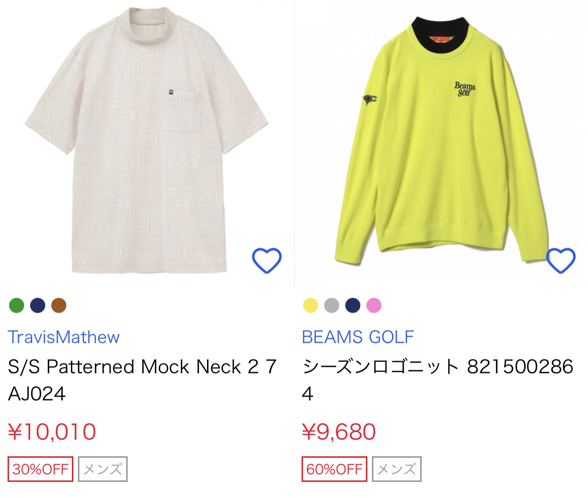This screenshot has height=498, width=588.
Task: Open S/S Patterned Mock Neck product title
Action: tap(142, 380)
